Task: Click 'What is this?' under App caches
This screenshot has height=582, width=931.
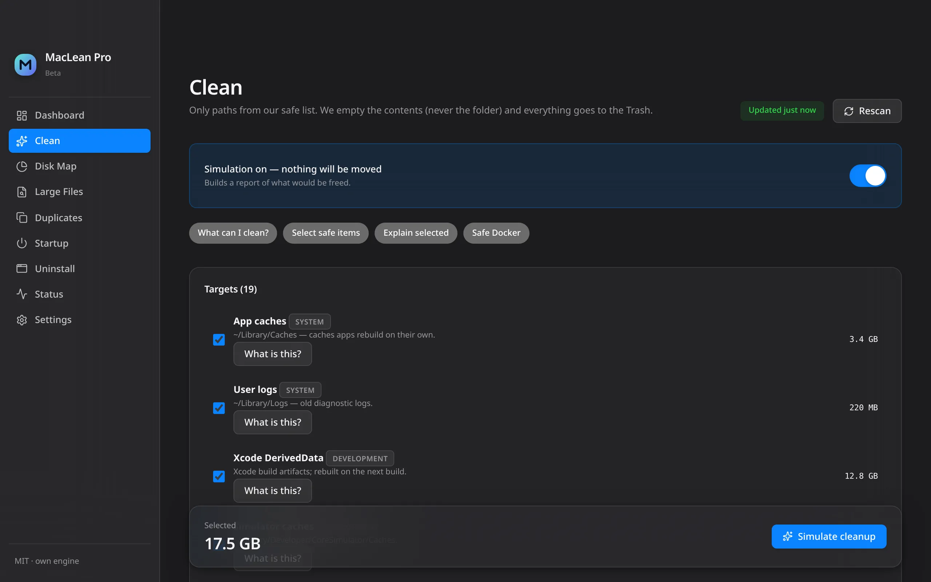Action: (x=273, y=354)
